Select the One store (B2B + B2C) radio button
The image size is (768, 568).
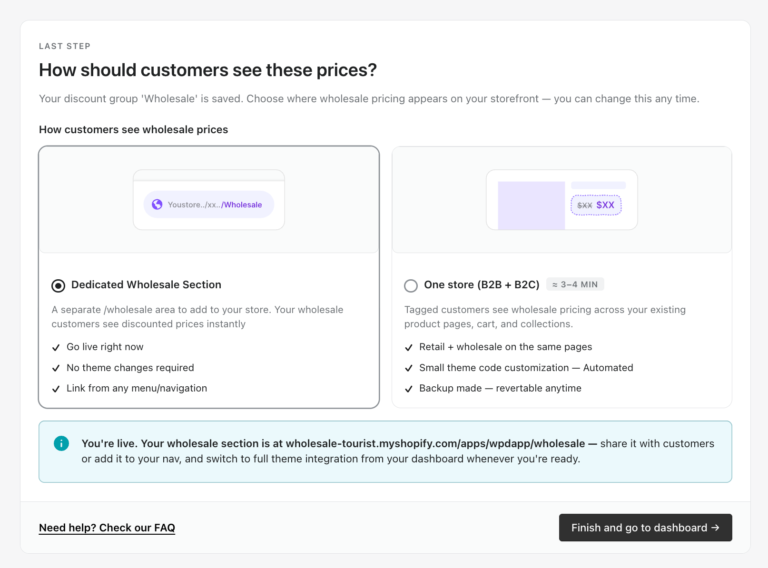point(411,285)
